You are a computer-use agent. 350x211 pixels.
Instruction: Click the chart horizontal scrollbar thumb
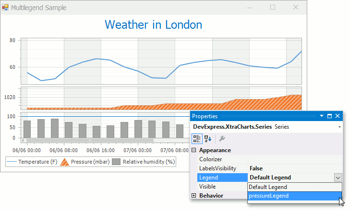point(90,141)
